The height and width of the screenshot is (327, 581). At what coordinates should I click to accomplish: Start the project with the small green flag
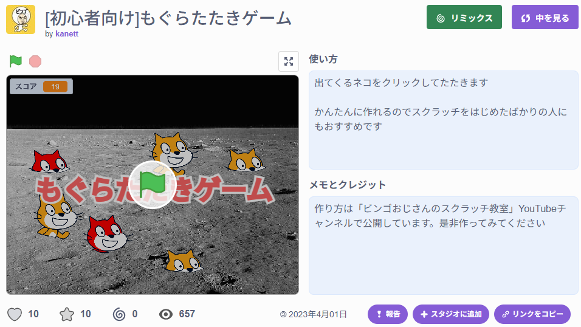point(16,61)
